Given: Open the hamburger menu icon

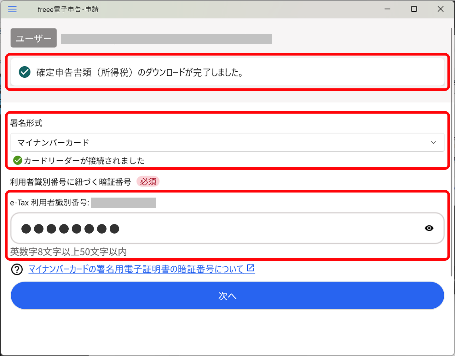Looking at the screenshot, I should [12, 9].
